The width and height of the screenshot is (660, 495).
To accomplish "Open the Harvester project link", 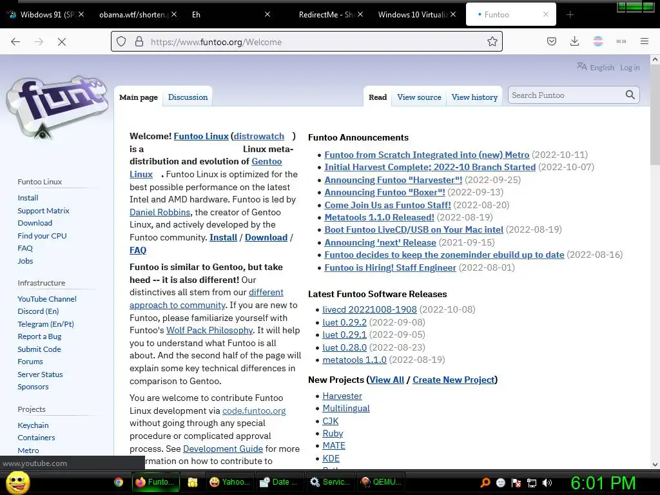I will click(x=342, y=396).
